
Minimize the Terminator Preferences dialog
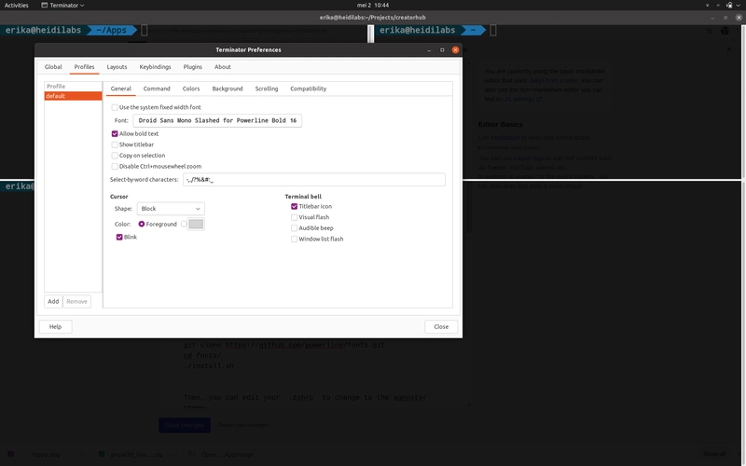point(429,50)
